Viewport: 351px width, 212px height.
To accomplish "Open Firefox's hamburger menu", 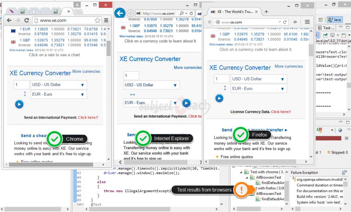I will coord(307,22).
